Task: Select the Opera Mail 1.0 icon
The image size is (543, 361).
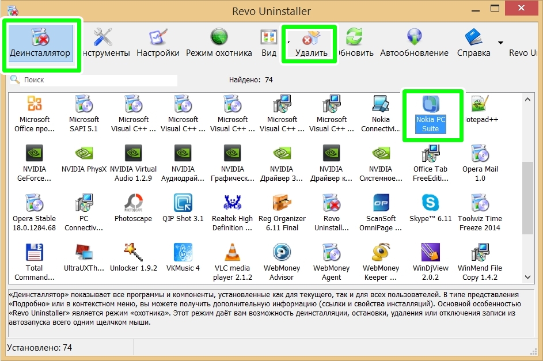Action: 480,159
